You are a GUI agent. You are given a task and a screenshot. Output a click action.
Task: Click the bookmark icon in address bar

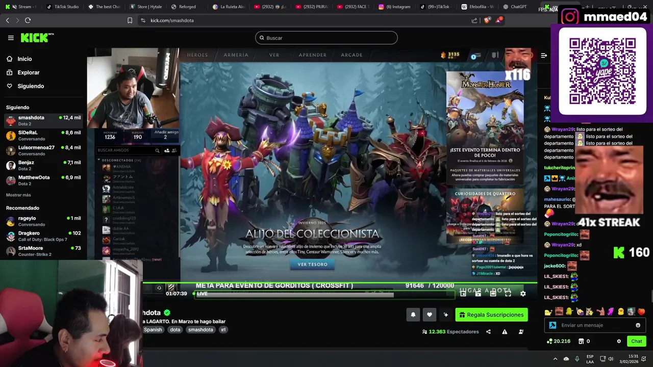pyautogui.click(x=130, y=20)
